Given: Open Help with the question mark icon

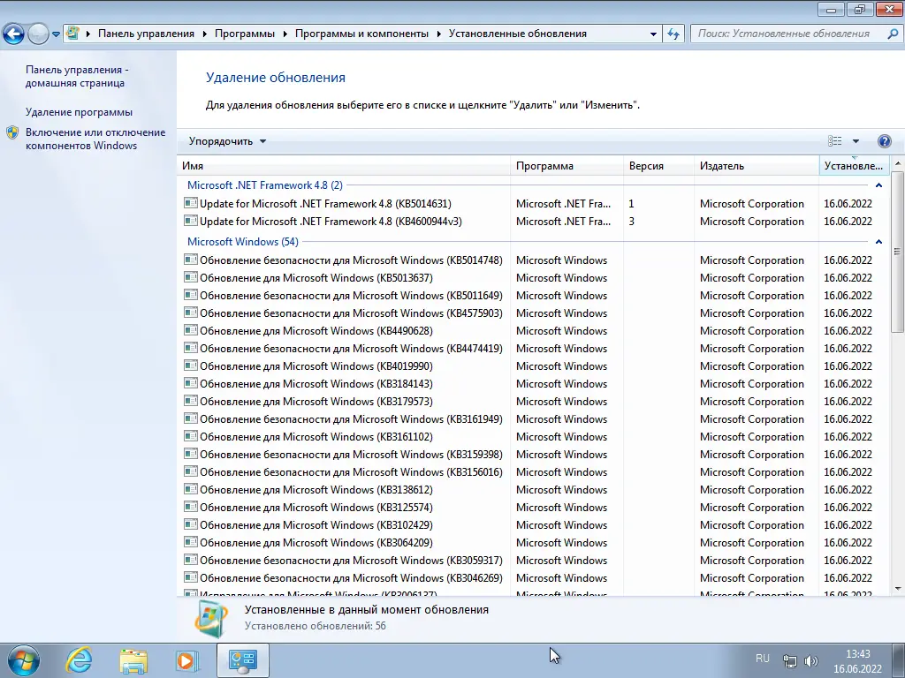Looking at the screenshot, I should 884,141.
